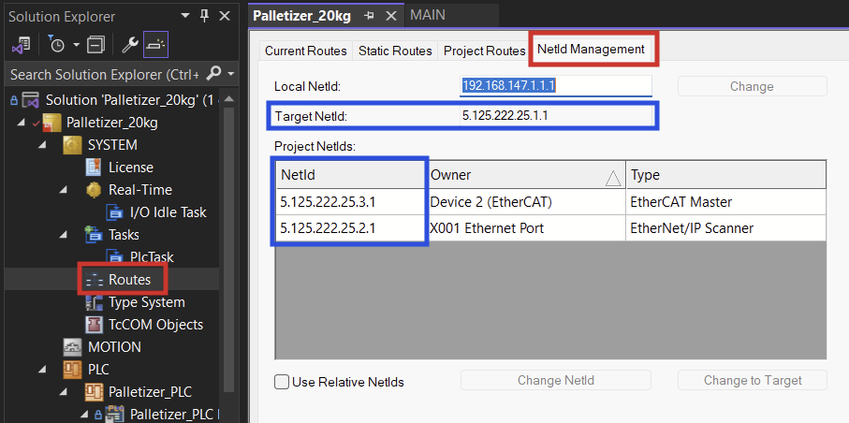Click the Tasks node icon
This screenshot has height=423, width=849.
coord(94,235)
